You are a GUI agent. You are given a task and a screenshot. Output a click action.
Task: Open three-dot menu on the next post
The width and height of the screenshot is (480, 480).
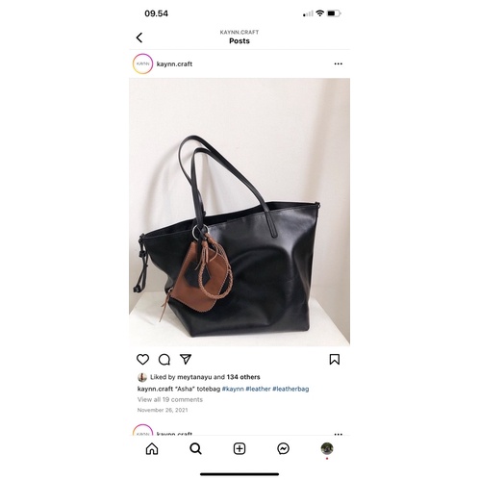pyautogui.click(x=338, y=434)
